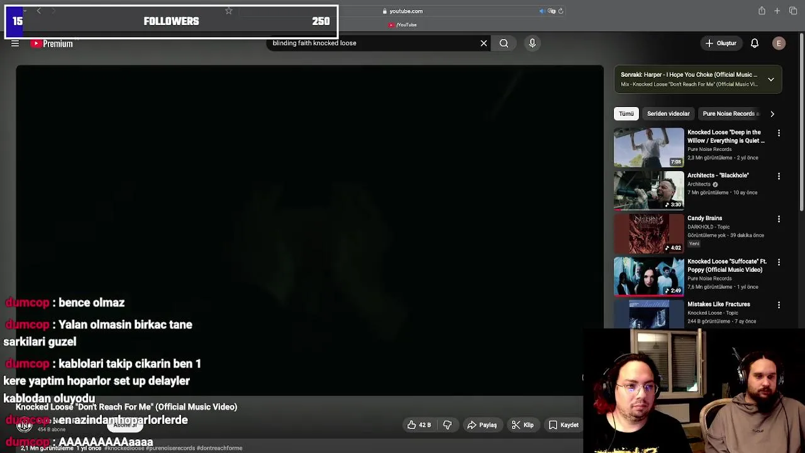This screenshot has height=453, width=805.
Task: Show more filter chips with the right arrow
Action: click(772, 114)
